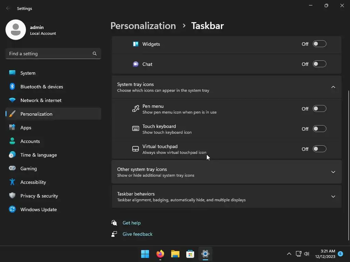Click the Windows Update refresh icon
Viewport: 350px width, 262px height.
pyautogui.click(x=12, y=209)
